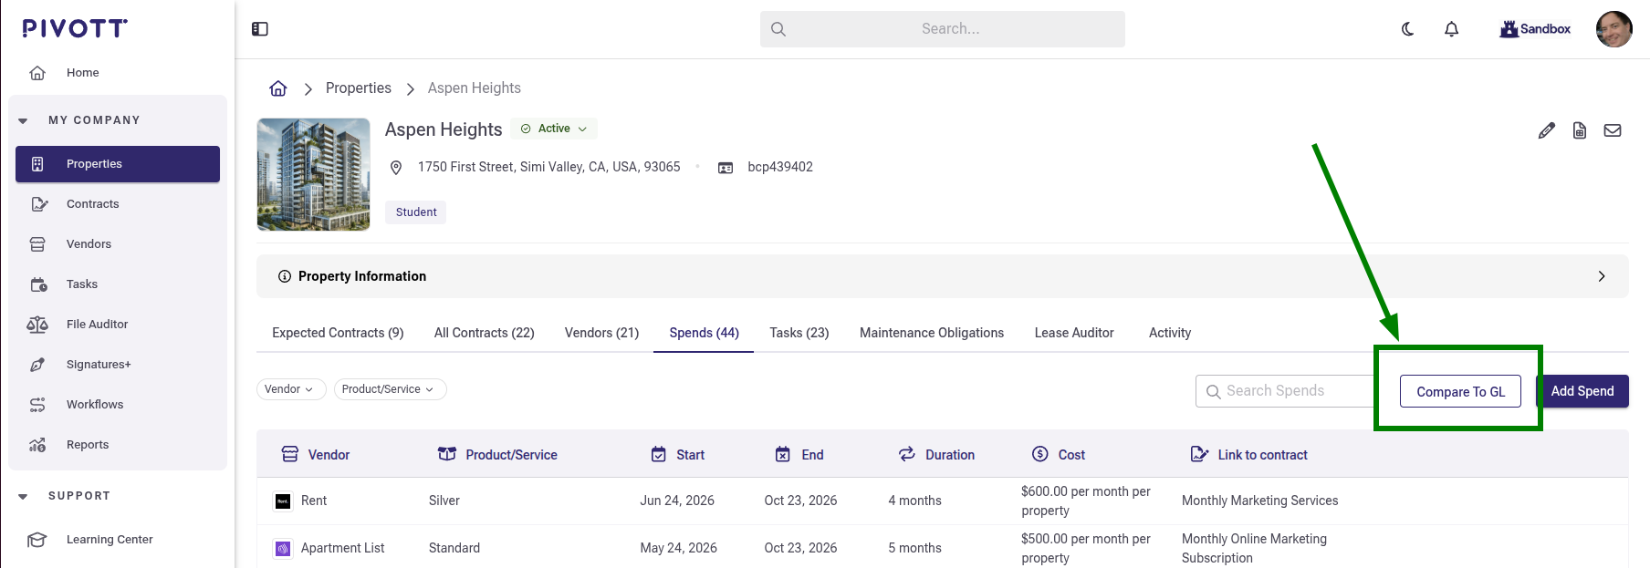The width and height of the screenshot is (1650, 568).
Task: Click the home breadcrumb icon
Action: click(x=278, y=88)
